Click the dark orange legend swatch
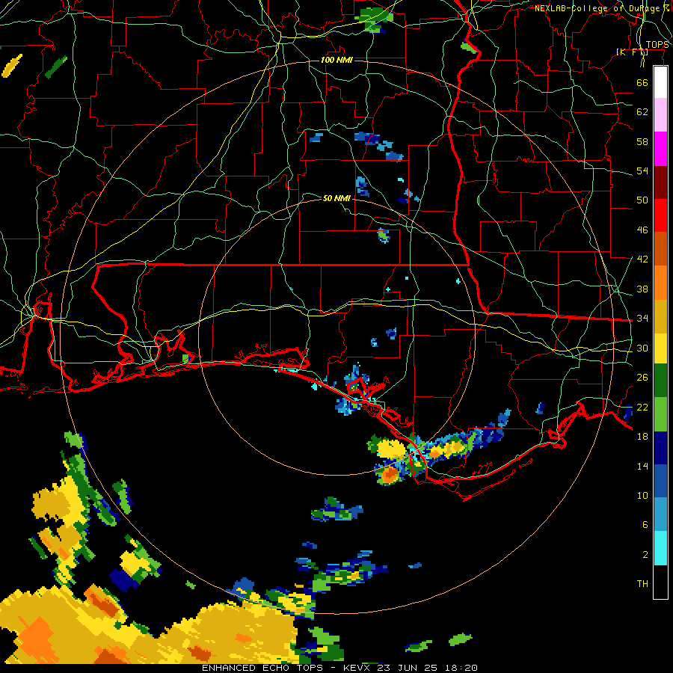The image size is (673, 673). 660,248
